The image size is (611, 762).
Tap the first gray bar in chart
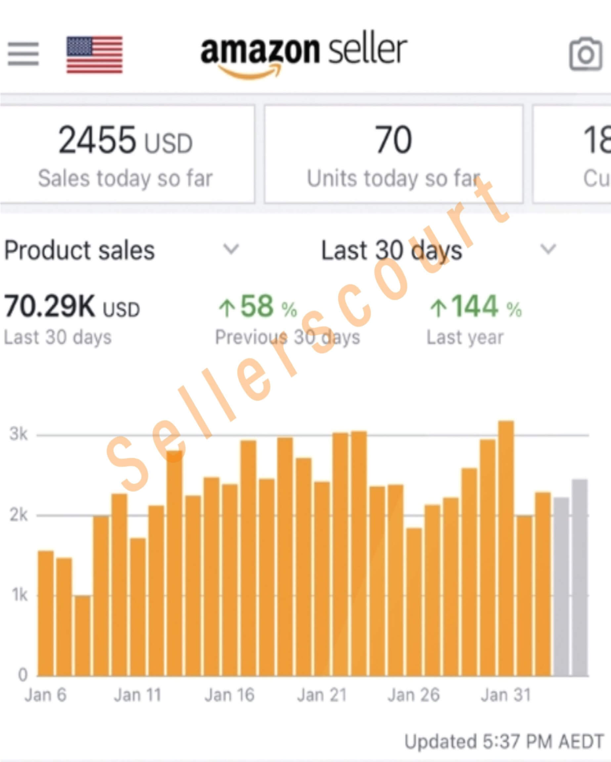[x=561, y=587]
